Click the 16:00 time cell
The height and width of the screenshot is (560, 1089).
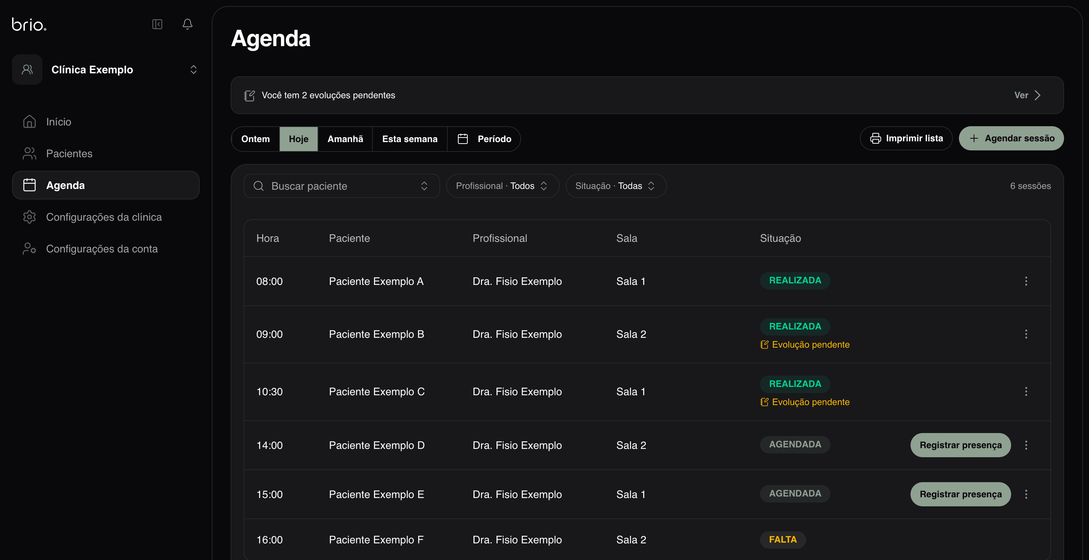(269, 540)
